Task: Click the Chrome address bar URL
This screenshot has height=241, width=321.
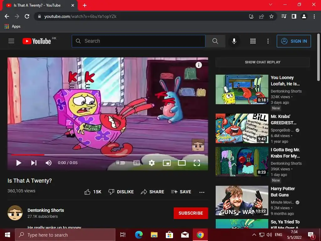Action: (x=81, y=16)
